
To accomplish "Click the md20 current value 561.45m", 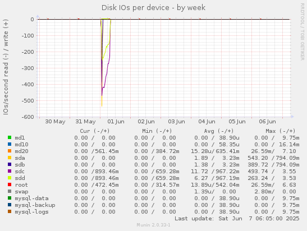I will tap(107, 151).
